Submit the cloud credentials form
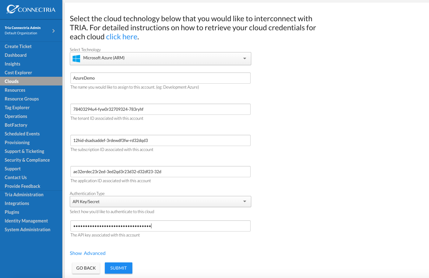Viewport: 429px width, 278px height. coord(119,268)
